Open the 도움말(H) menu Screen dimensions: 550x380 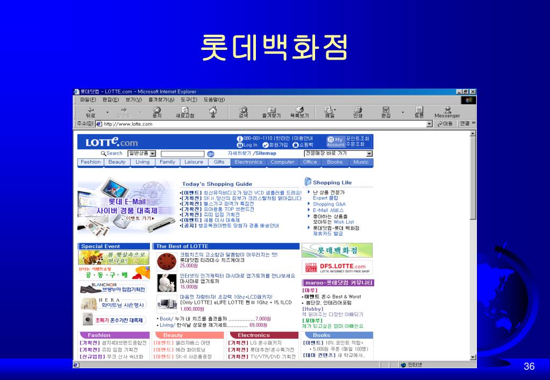[214, 100]
